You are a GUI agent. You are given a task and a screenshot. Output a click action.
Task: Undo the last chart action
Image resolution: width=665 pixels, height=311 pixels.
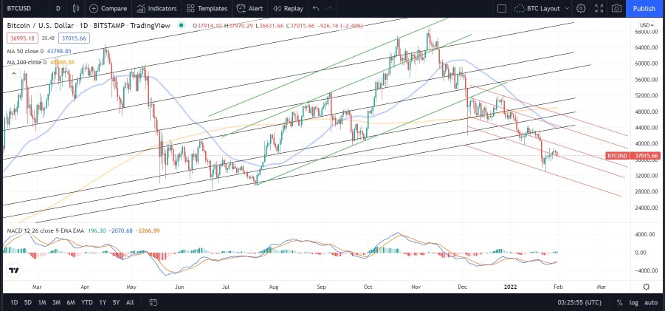pyautogui.click(x=316, y=8)
